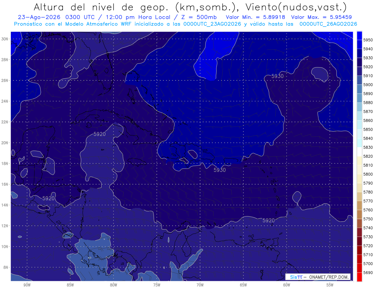
Task: Click the 55W longitude axis label
Action: 330,285
